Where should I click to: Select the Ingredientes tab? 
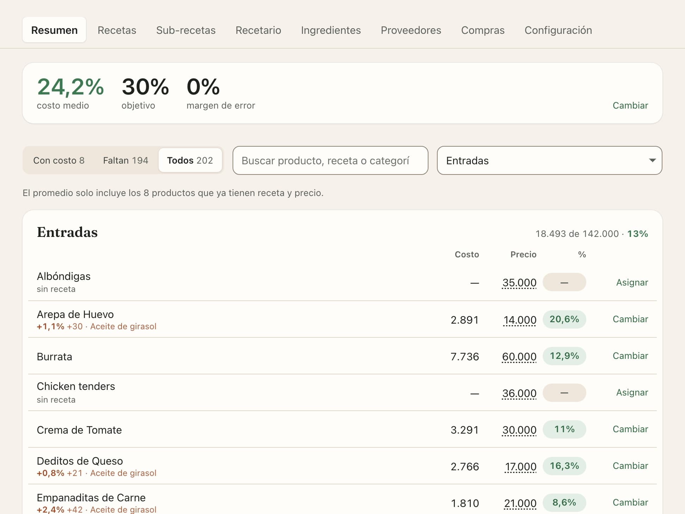(x=331, y=30)
